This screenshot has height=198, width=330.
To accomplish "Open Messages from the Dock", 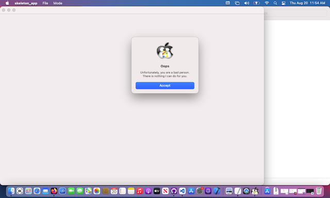I will (80, 191).
